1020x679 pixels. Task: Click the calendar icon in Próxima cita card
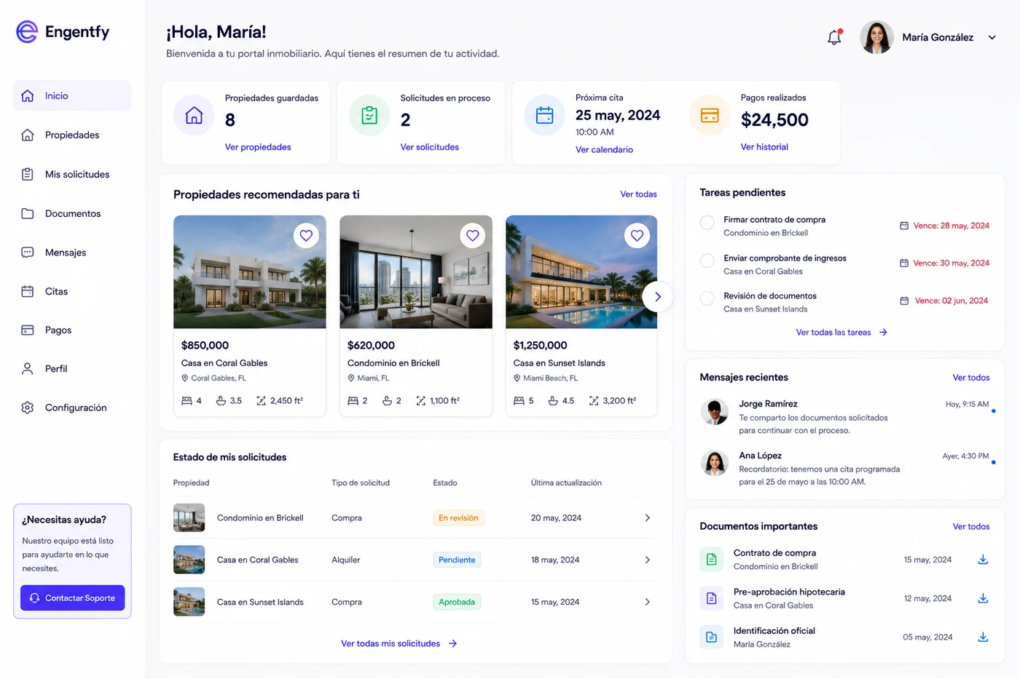545,116
